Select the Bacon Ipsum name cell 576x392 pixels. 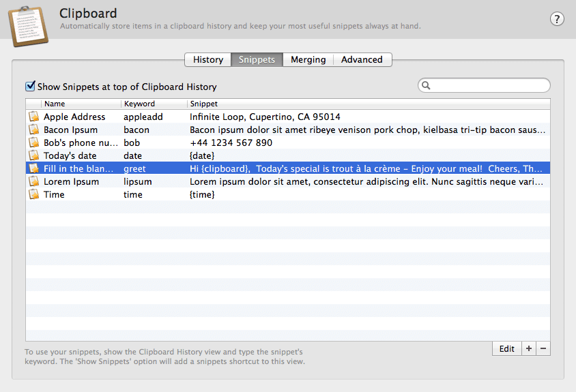point(70,130)
